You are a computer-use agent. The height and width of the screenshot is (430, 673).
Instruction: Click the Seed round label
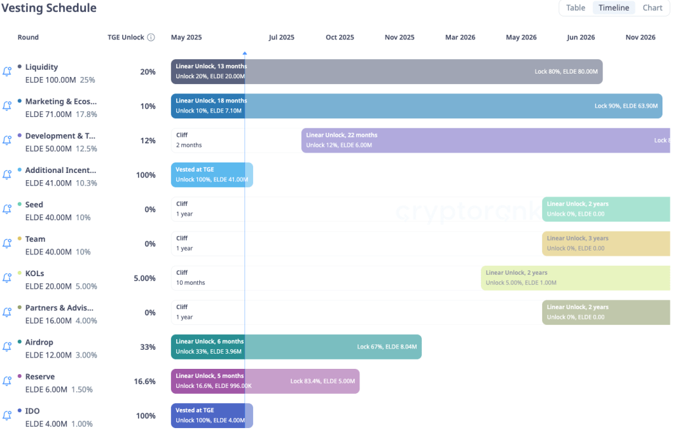34,204
